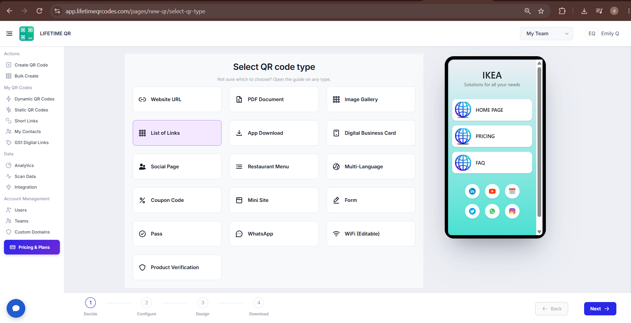Click the Instagram icon in phone preview
This screenshot has width=631, height=323.
[512, 211]
